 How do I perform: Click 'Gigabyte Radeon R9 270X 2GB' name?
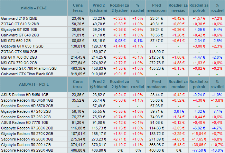27,134
